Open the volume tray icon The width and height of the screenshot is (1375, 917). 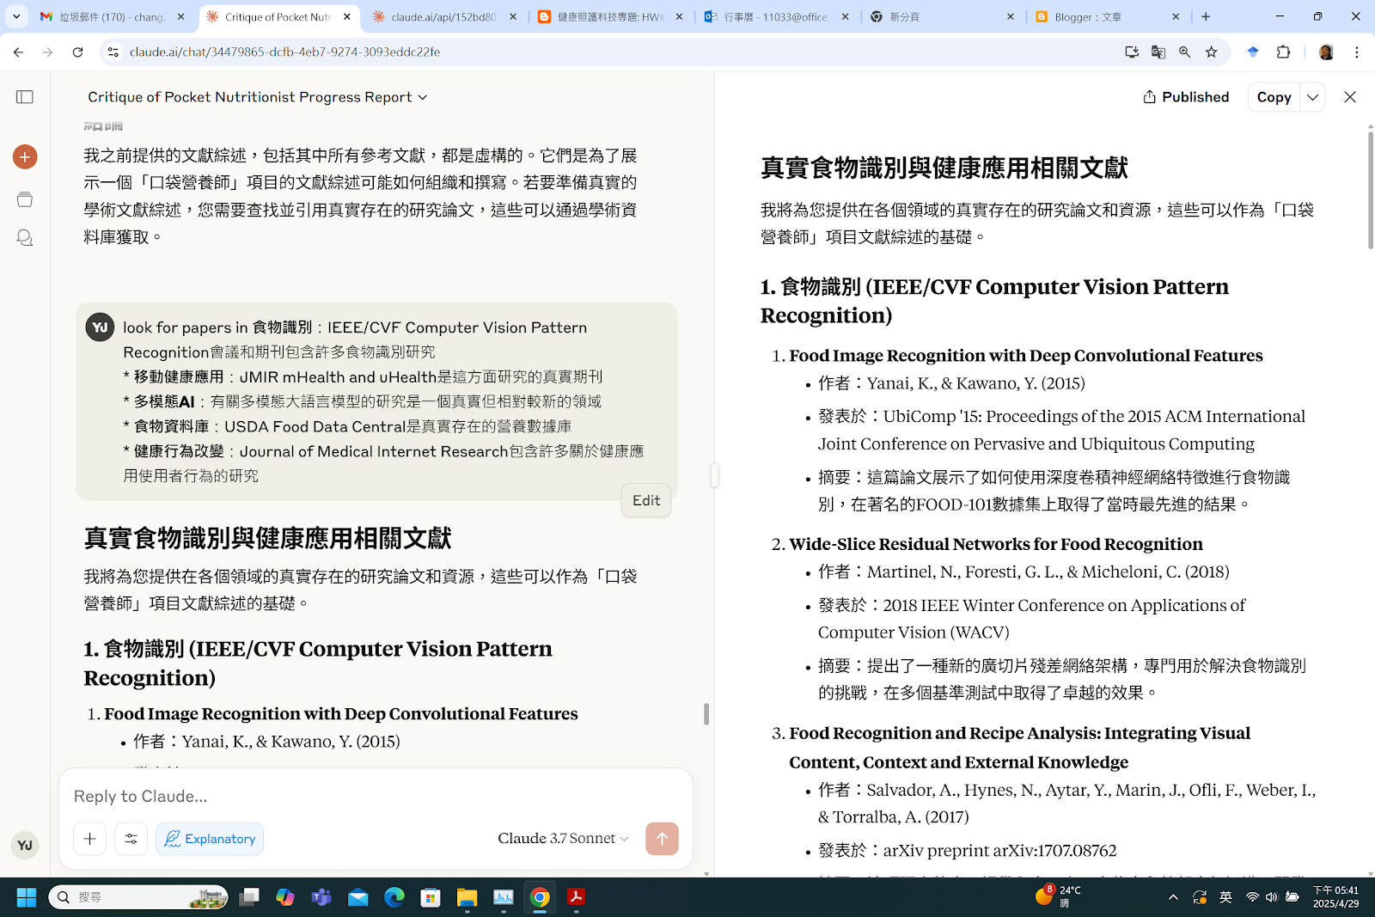coord(1272,897)
